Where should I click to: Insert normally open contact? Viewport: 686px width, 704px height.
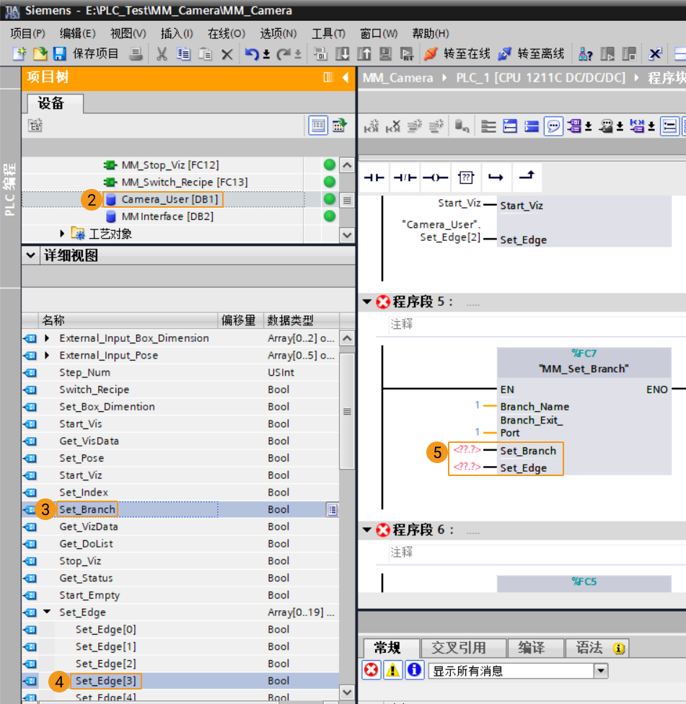pyautogui.click(x=374, y=177)
